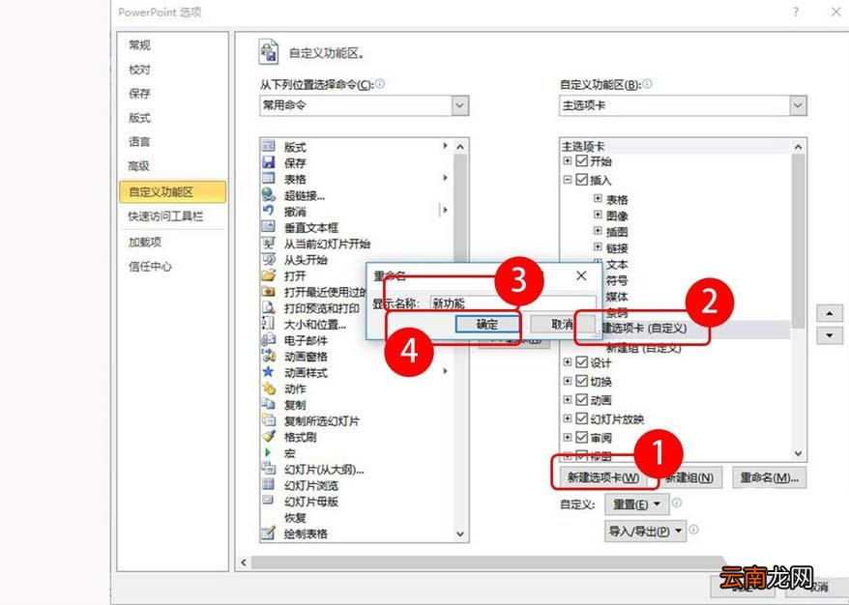This screenshot has height=605, width=849.
Task: Select 高级 in options sidebar
Action: click(138, 165)
